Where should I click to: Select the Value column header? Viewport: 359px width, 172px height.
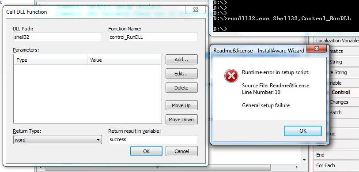[x=125, y=60]
